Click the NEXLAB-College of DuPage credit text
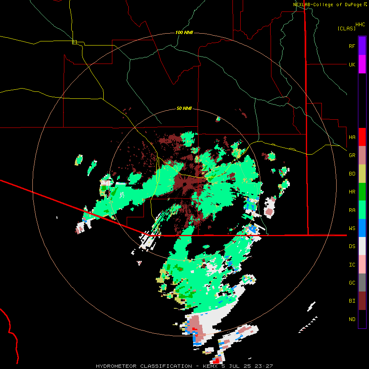This screenshot has width=369, height=369. [x=328, y=5]
